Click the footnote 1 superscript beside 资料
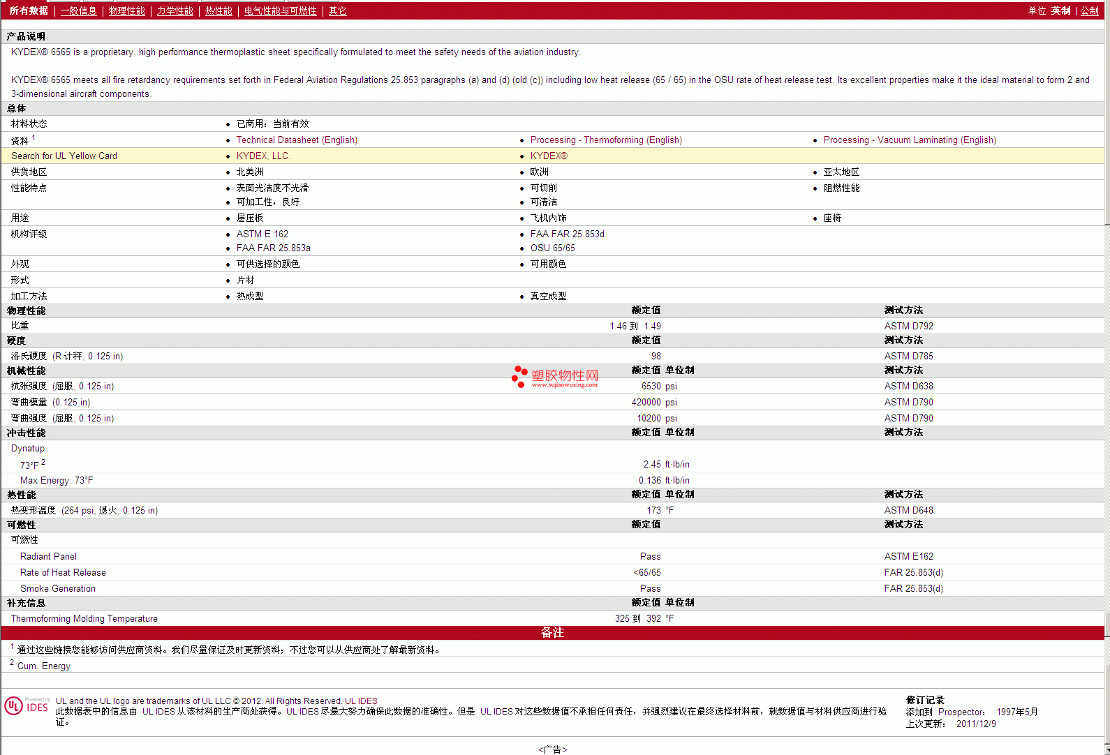 point(34,137)
